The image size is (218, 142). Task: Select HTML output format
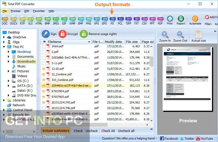tap(39, 21)
